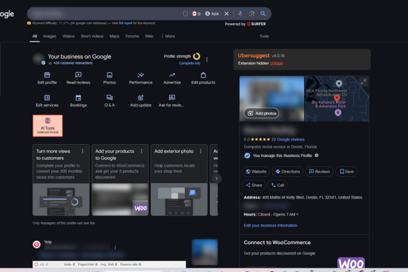Open business profile three-dot menu

(207, 60)
